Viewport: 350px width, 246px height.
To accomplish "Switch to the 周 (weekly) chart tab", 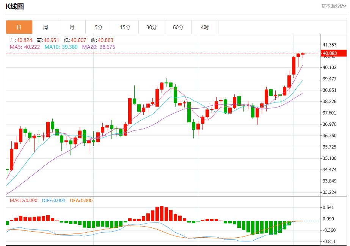I will pyautogui.click(x=45, y=27).
